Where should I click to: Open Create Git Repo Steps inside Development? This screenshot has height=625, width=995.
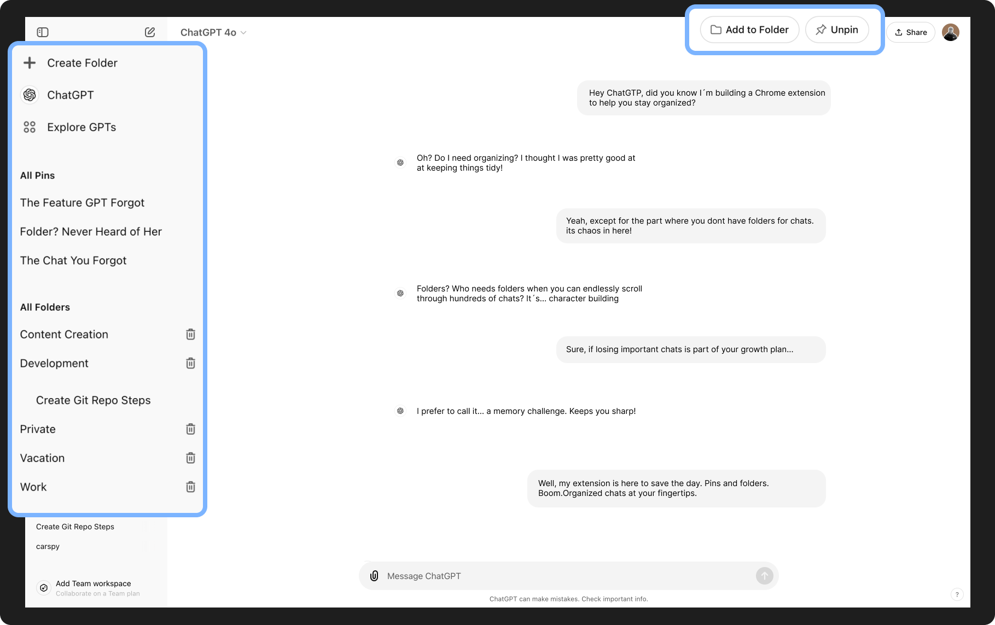pos(94,400)
